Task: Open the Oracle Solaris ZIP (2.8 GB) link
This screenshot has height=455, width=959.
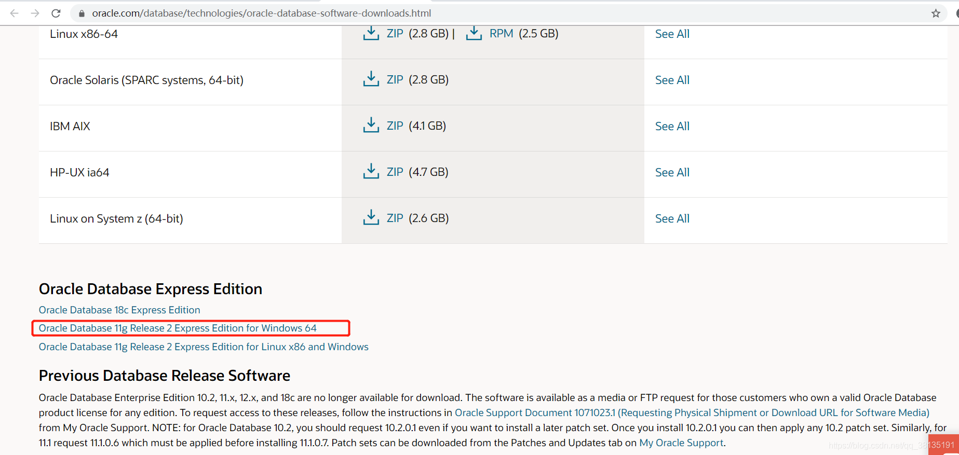Action: (395, 80)
